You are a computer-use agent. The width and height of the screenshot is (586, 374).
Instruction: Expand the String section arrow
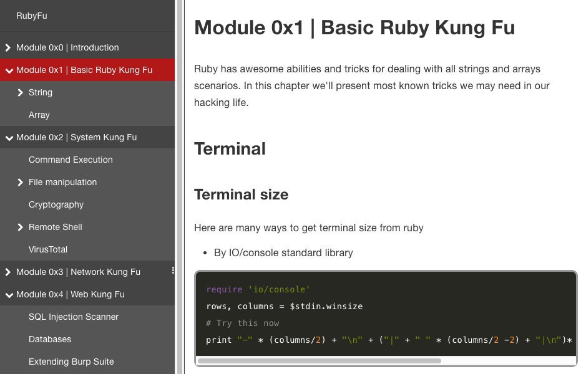coord(21,93)
